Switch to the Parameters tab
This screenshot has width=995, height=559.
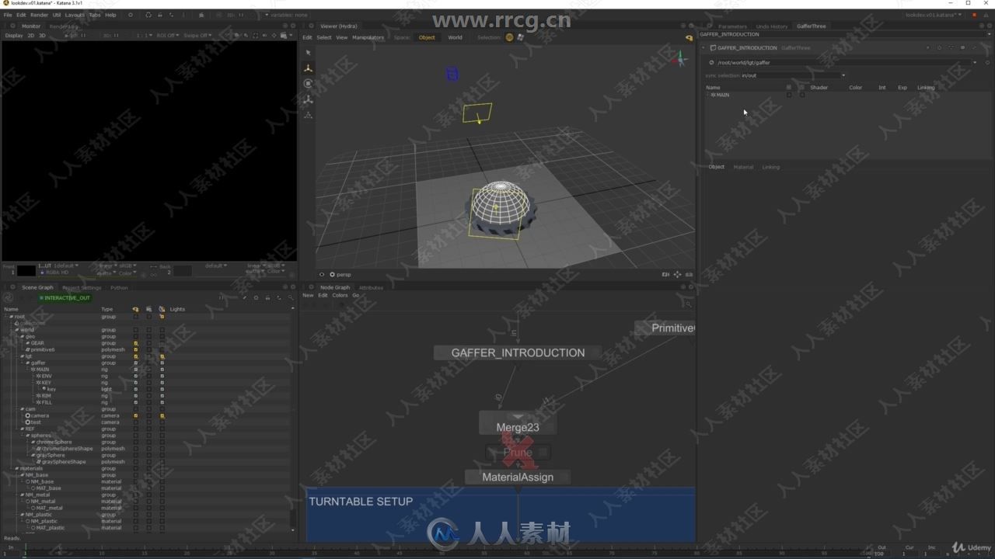click(x=731, y=26)
